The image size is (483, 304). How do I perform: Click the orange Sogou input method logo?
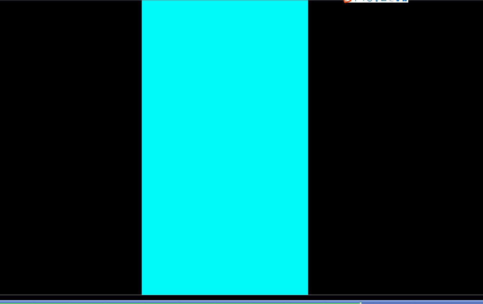(348, 1)
